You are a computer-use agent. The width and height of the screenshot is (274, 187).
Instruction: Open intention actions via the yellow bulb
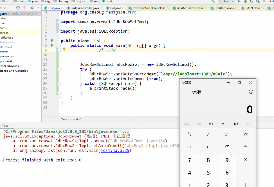coord(64,49)
